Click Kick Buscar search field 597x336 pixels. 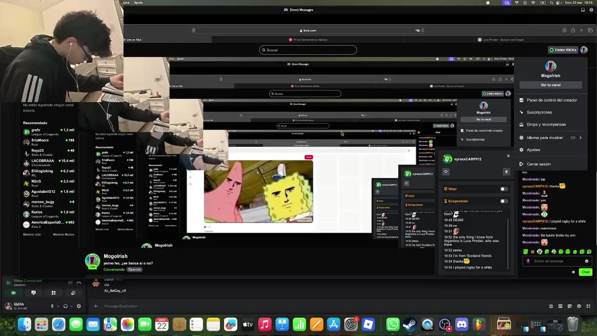click(308, 50)
